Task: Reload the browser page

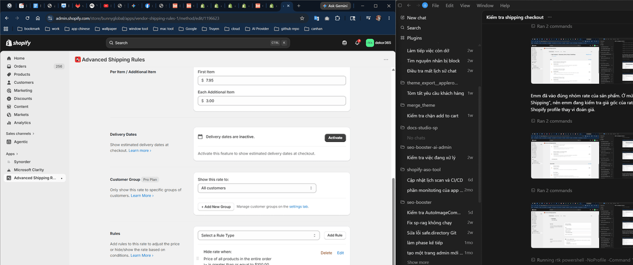Action: [x=27, y=18]
